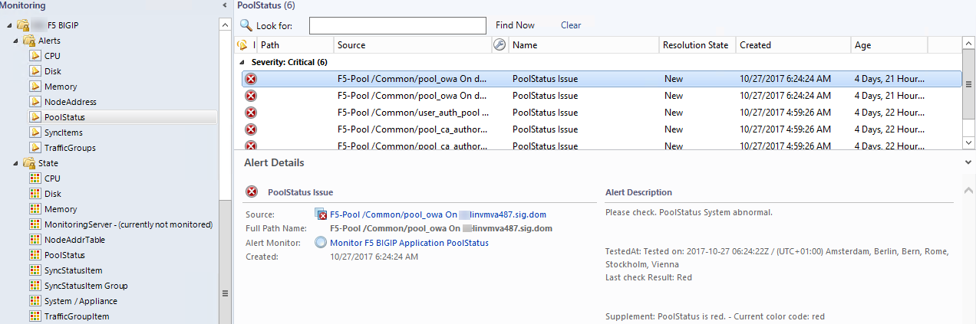This screenshot has height=324, width=976.
Task: Click the SyncStatusItem Group state view icon
Action: (x=35, y=286)
